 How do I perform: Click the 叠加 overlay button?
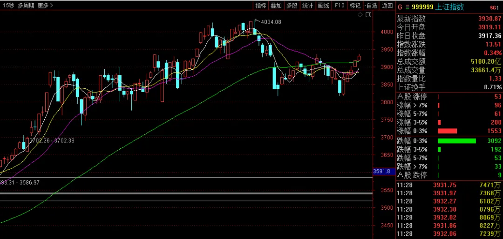click(276, 6)
